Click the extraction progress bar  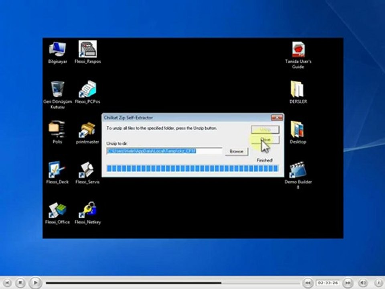click(192, 168)
